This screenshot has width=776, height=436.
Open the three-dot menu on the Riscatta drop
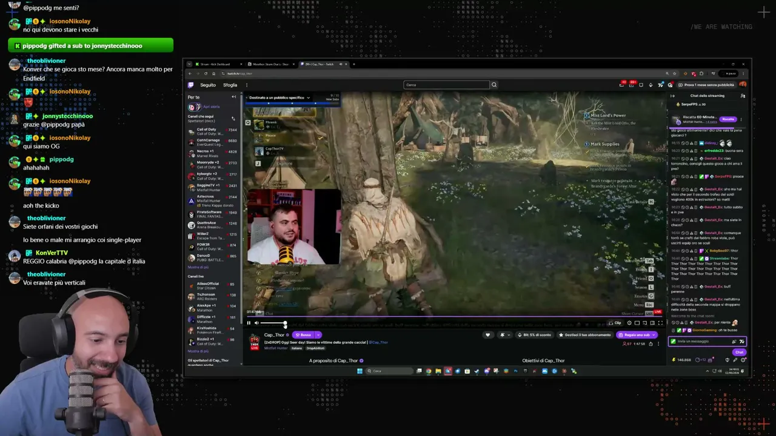[x=740, y=119]
